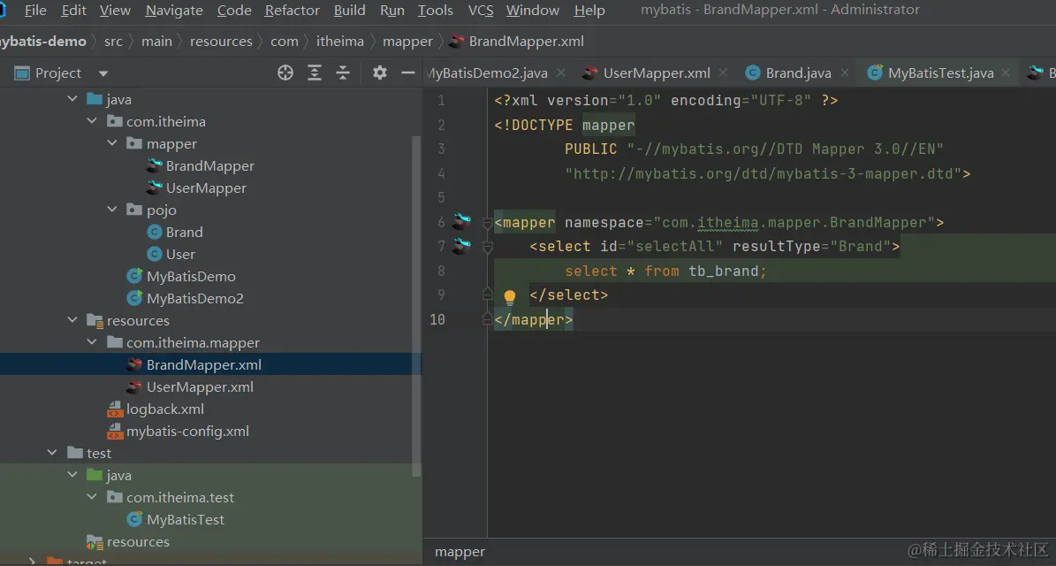The image size is (1056, 566).
Task: Collapse the mapper package
Action: coord(112,143)
